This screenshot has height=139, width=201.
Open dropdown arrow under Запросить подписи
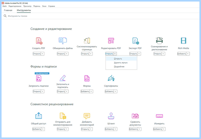point(43,92)
